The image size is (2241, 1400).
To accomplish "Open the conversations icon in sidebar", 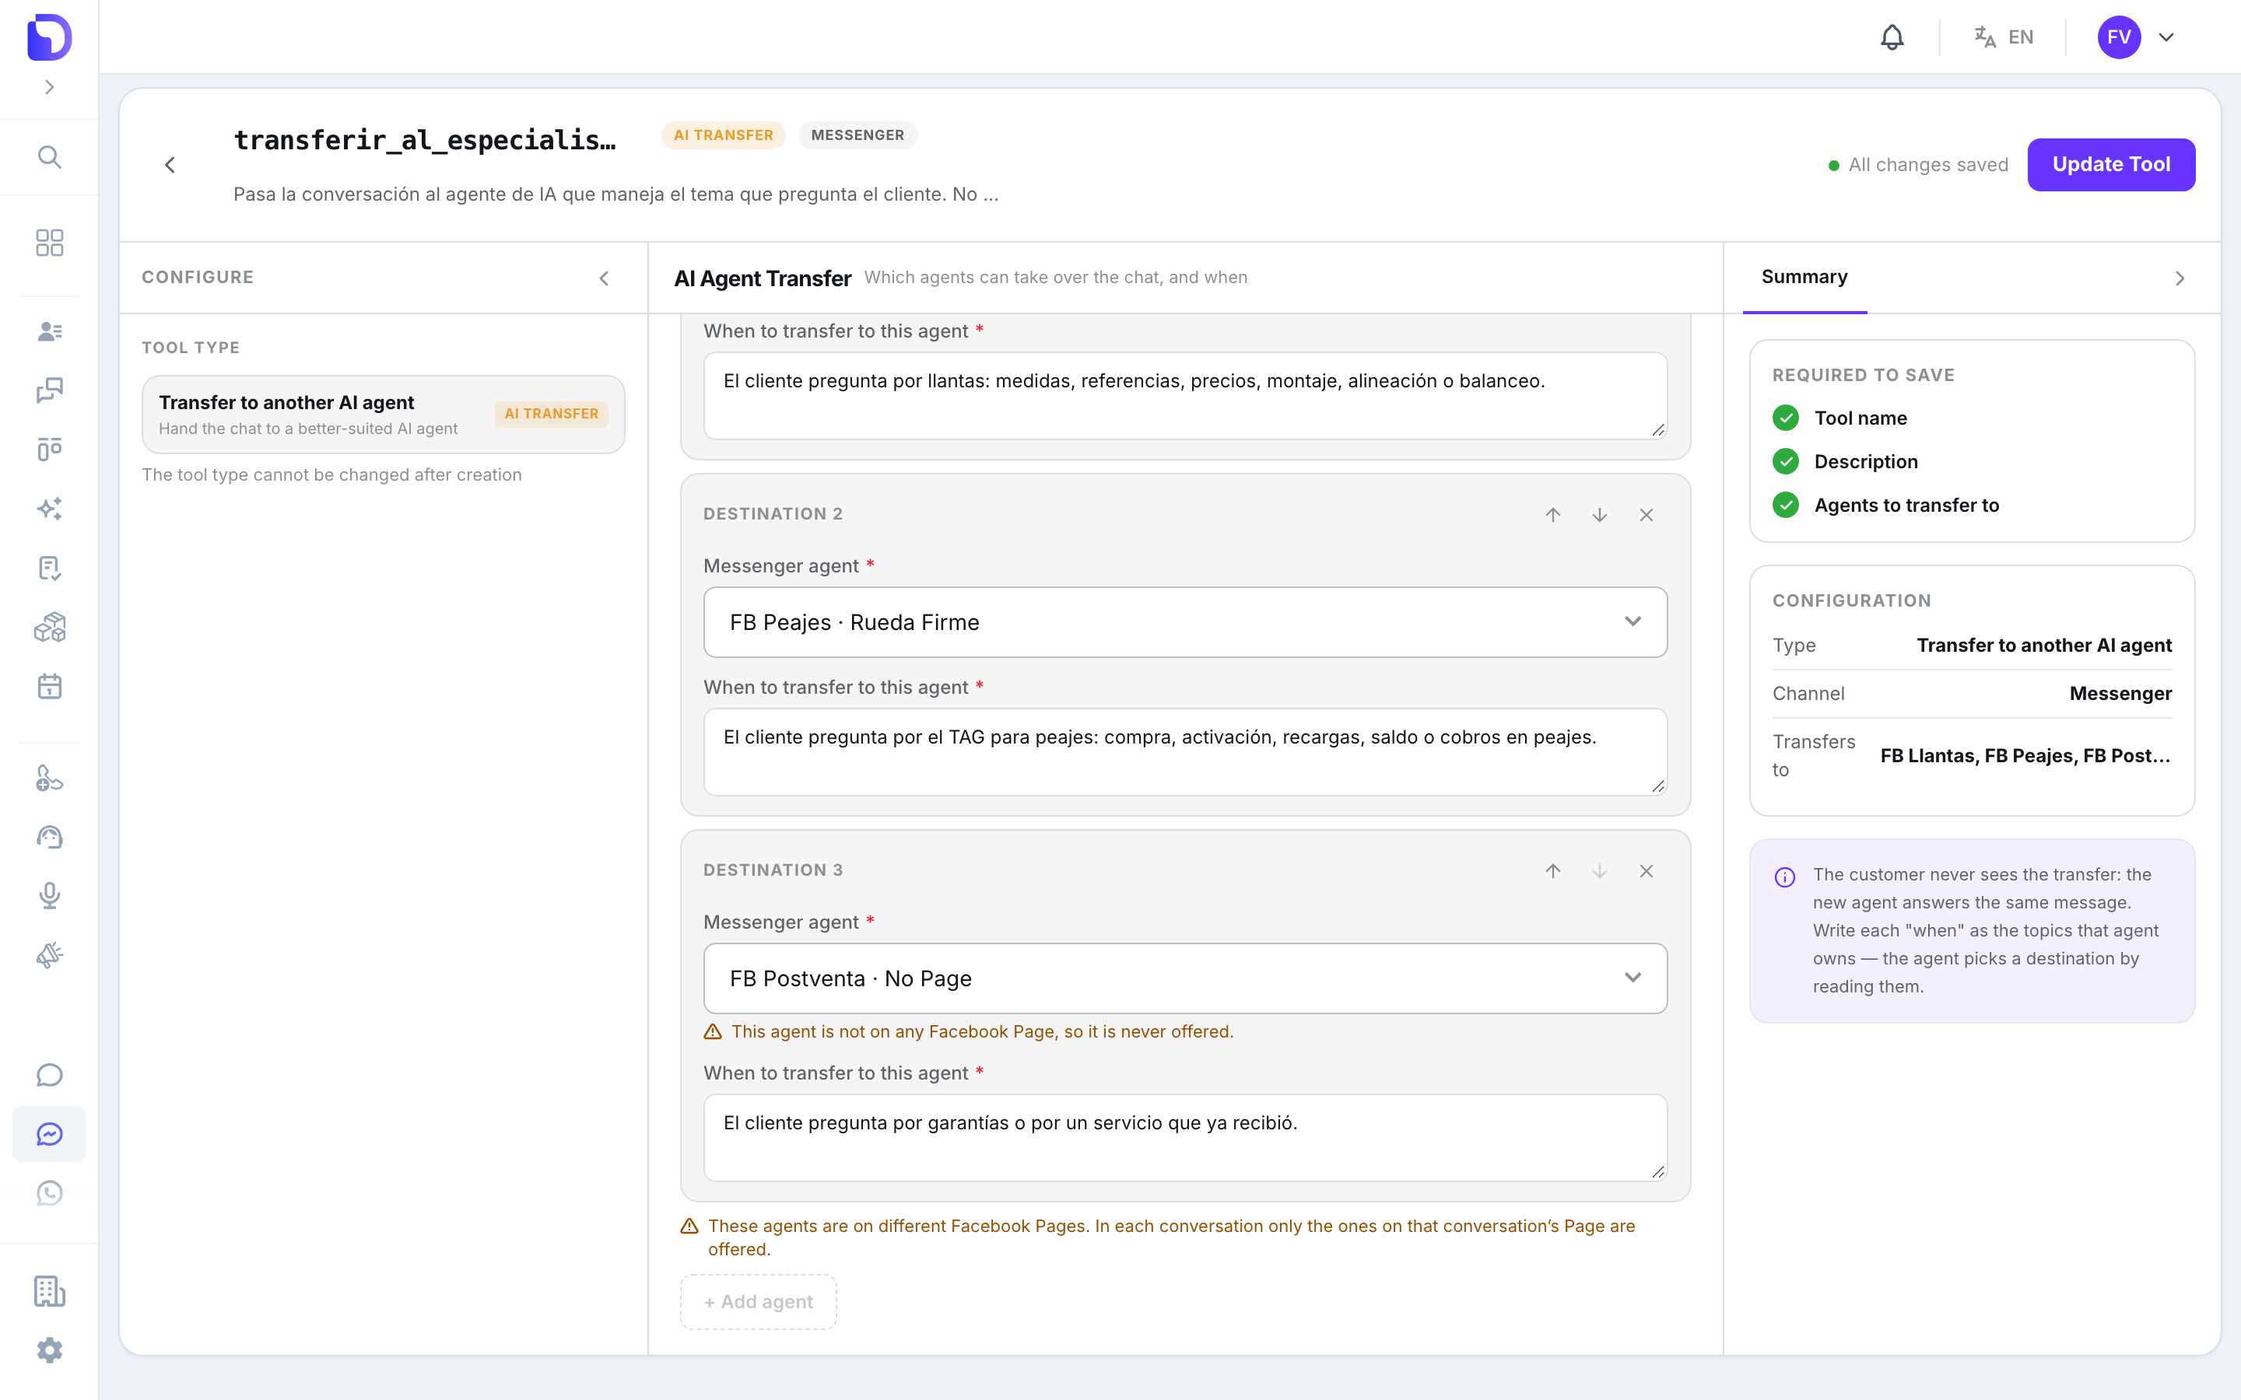I will pyautogui.click(x=49, y=390).
